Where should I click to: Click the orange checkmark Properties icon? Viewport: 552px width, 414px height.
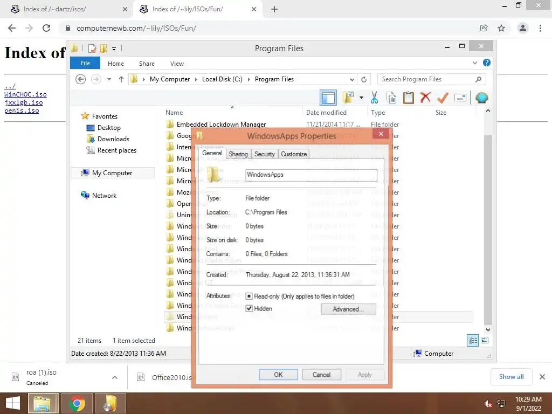pos(443,98)
